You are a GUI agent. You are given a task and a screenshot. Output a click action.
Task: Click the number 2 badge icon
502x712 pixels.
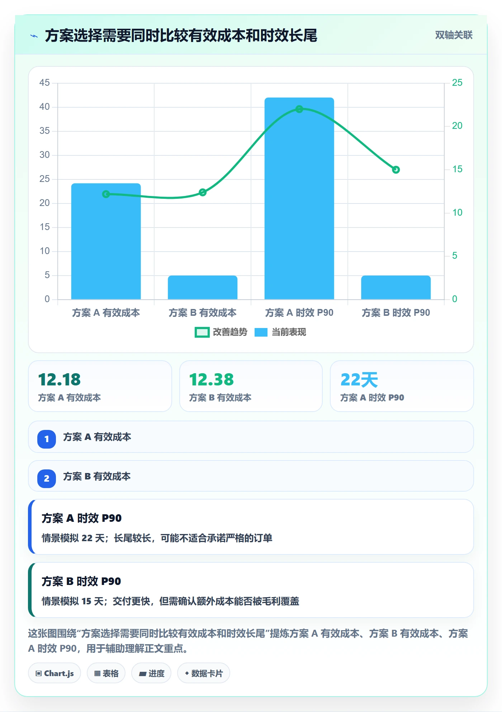47,478
